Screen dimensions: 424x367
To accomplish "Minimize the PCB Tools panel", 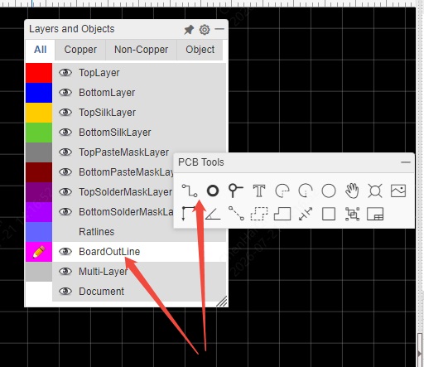I will (406, 162).
